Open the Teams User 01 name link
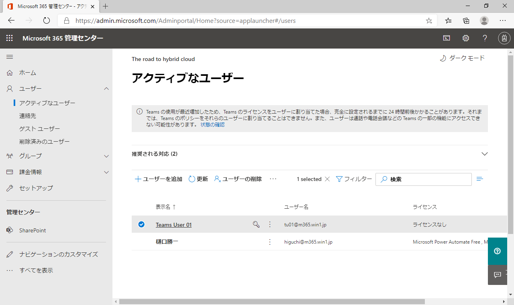The height and width of the screenshot is (305, 514). 173,225
